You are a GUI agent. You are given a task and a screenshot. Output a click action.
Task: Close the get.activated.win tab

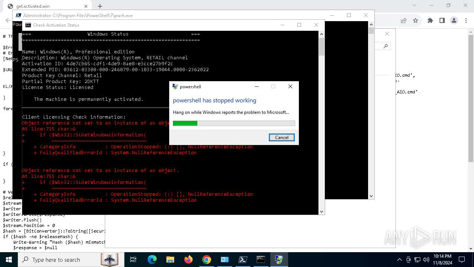(86, 6)
